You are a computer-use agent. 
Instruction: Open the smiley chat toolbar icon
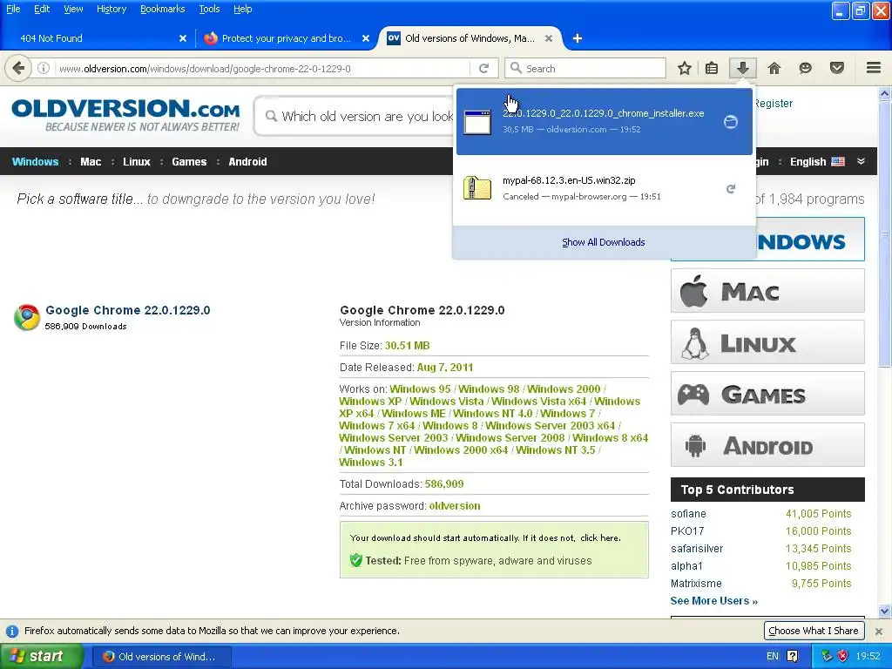(x=805, y=68)
